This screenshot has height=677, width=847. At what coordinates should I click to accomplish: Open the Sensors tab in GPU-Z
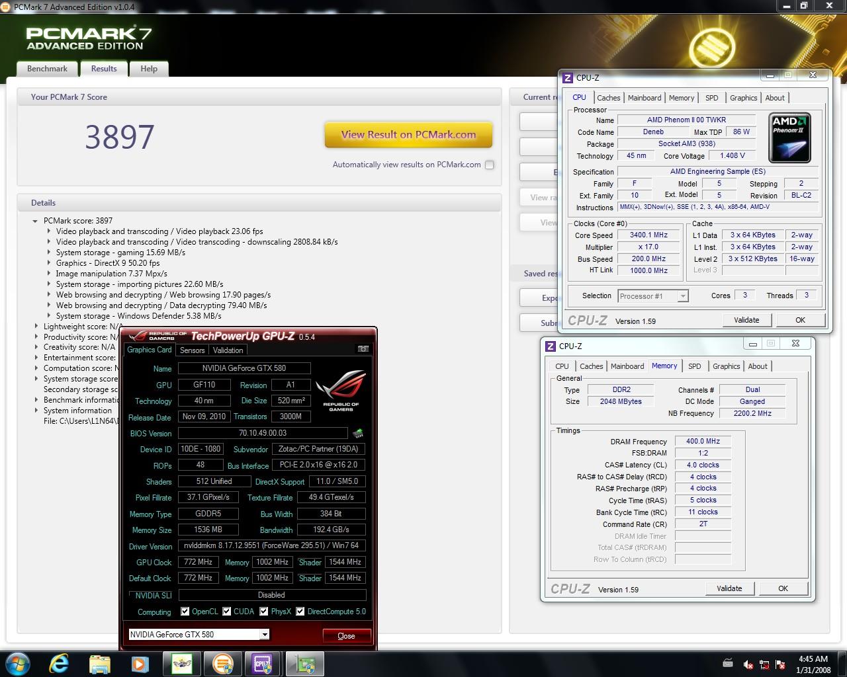[193, 350]
